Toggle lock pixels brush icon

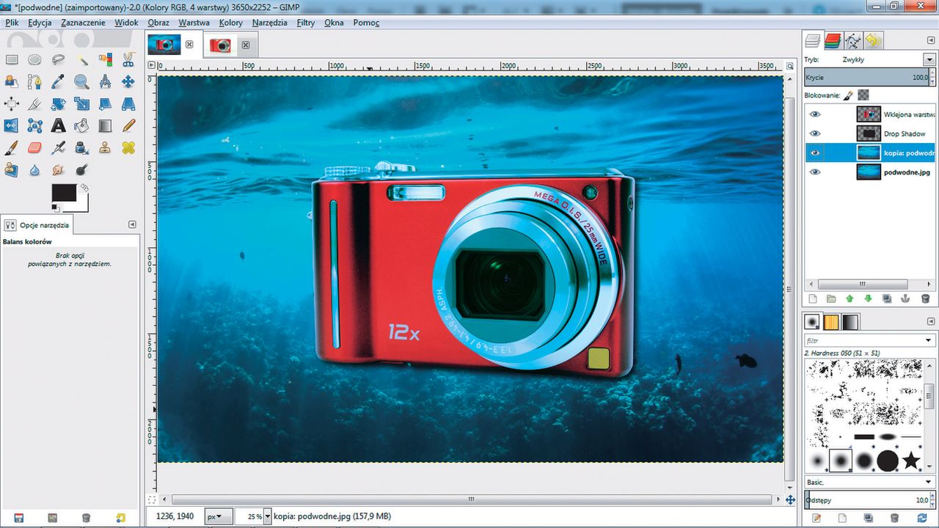[x=849, y=95]
